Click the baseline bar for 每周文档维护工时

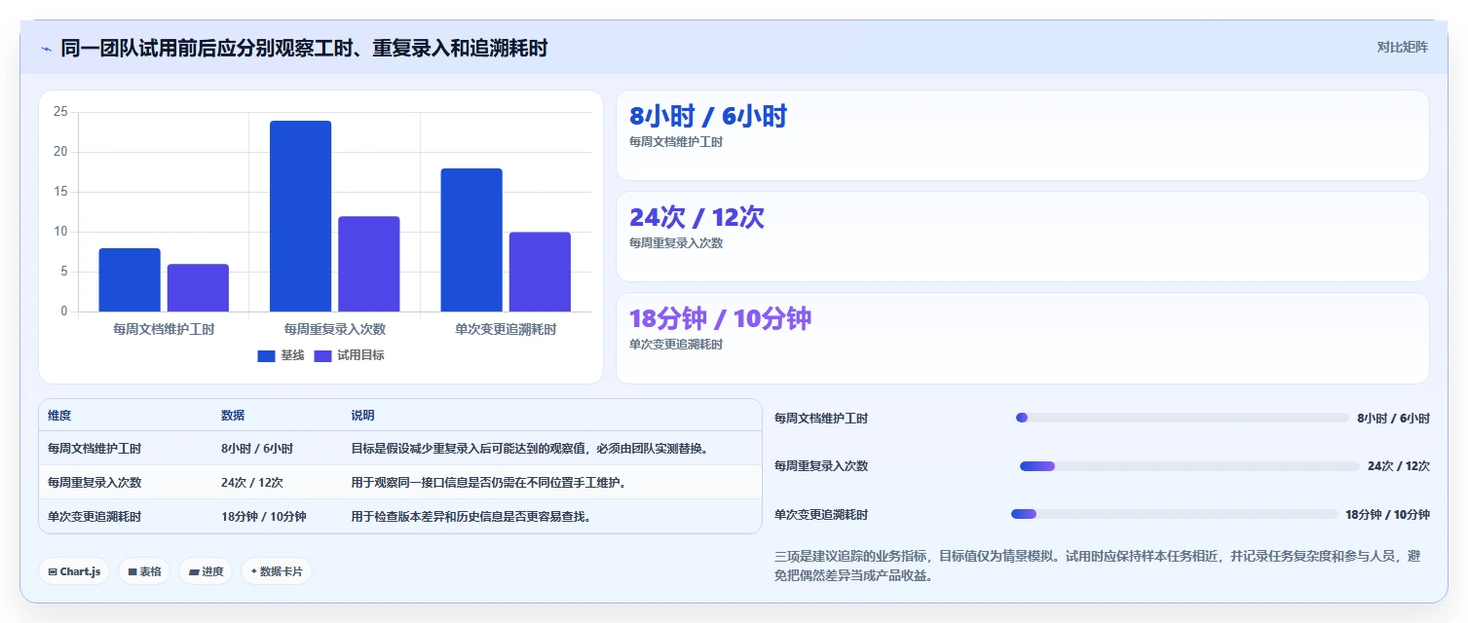coord(130,280)
